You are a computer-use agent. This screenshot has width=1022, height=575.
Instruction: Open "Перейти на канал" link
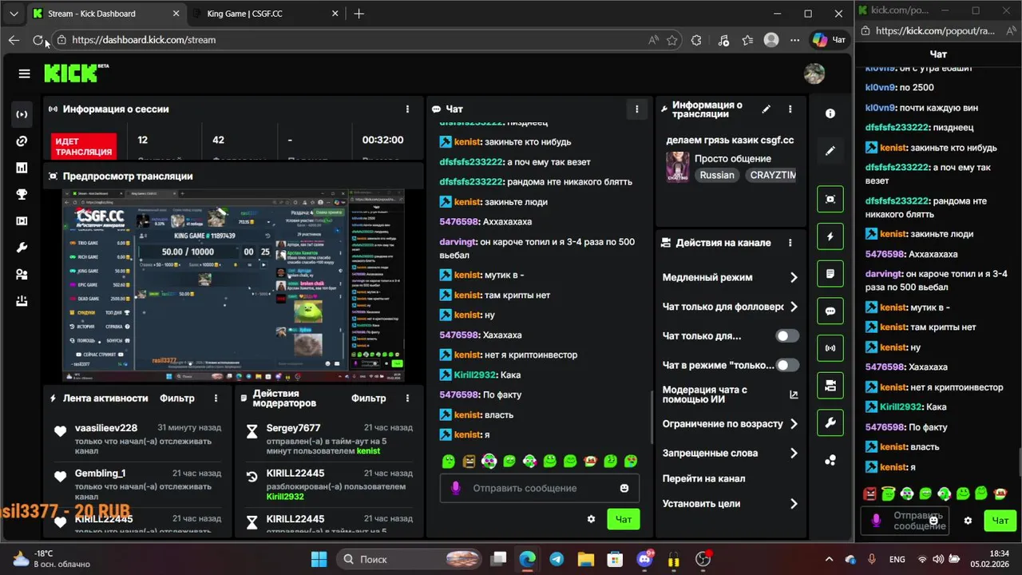point(703,478)
